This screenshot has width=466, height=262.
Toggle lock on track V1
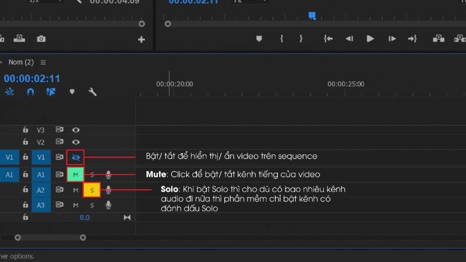coord(26,157)
